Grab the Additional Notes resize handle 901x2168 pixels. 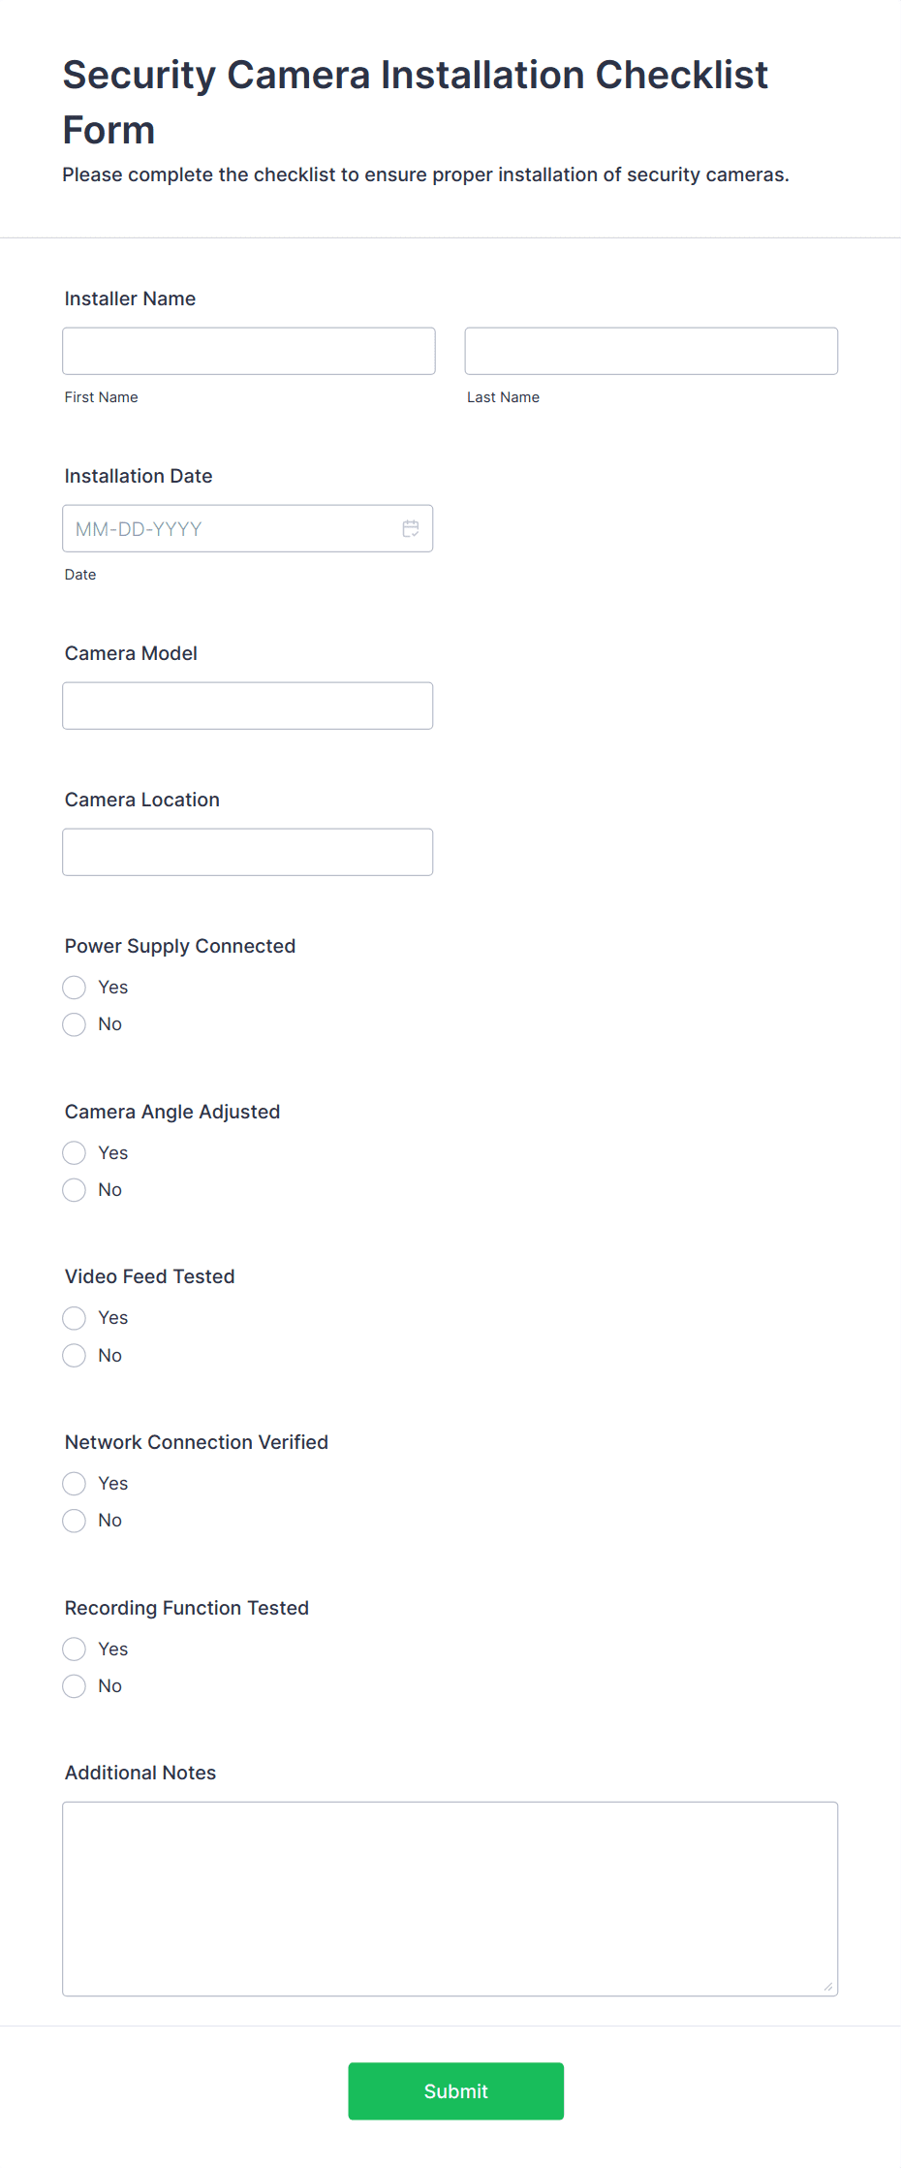point(828,1986)
